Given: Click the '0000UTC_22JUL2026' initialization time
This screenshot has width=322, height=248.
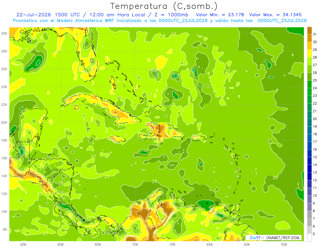Looking at the screenshot, I should (x=183, y=21).
